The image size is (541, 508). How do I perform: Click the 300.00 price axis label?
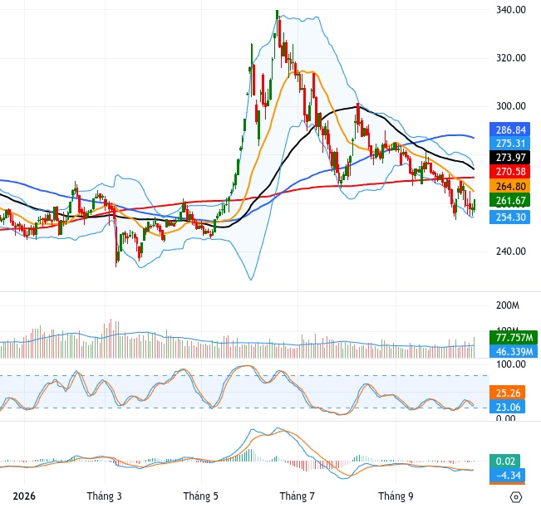511,106
